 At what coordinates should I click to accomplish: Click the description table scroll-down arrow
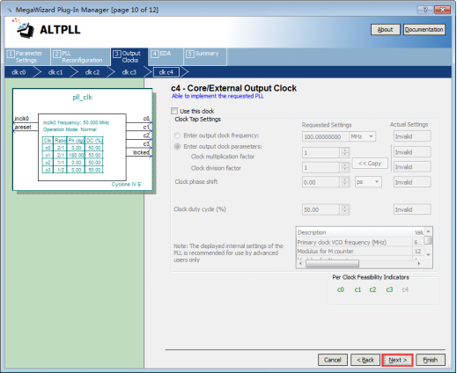point(428,254)
